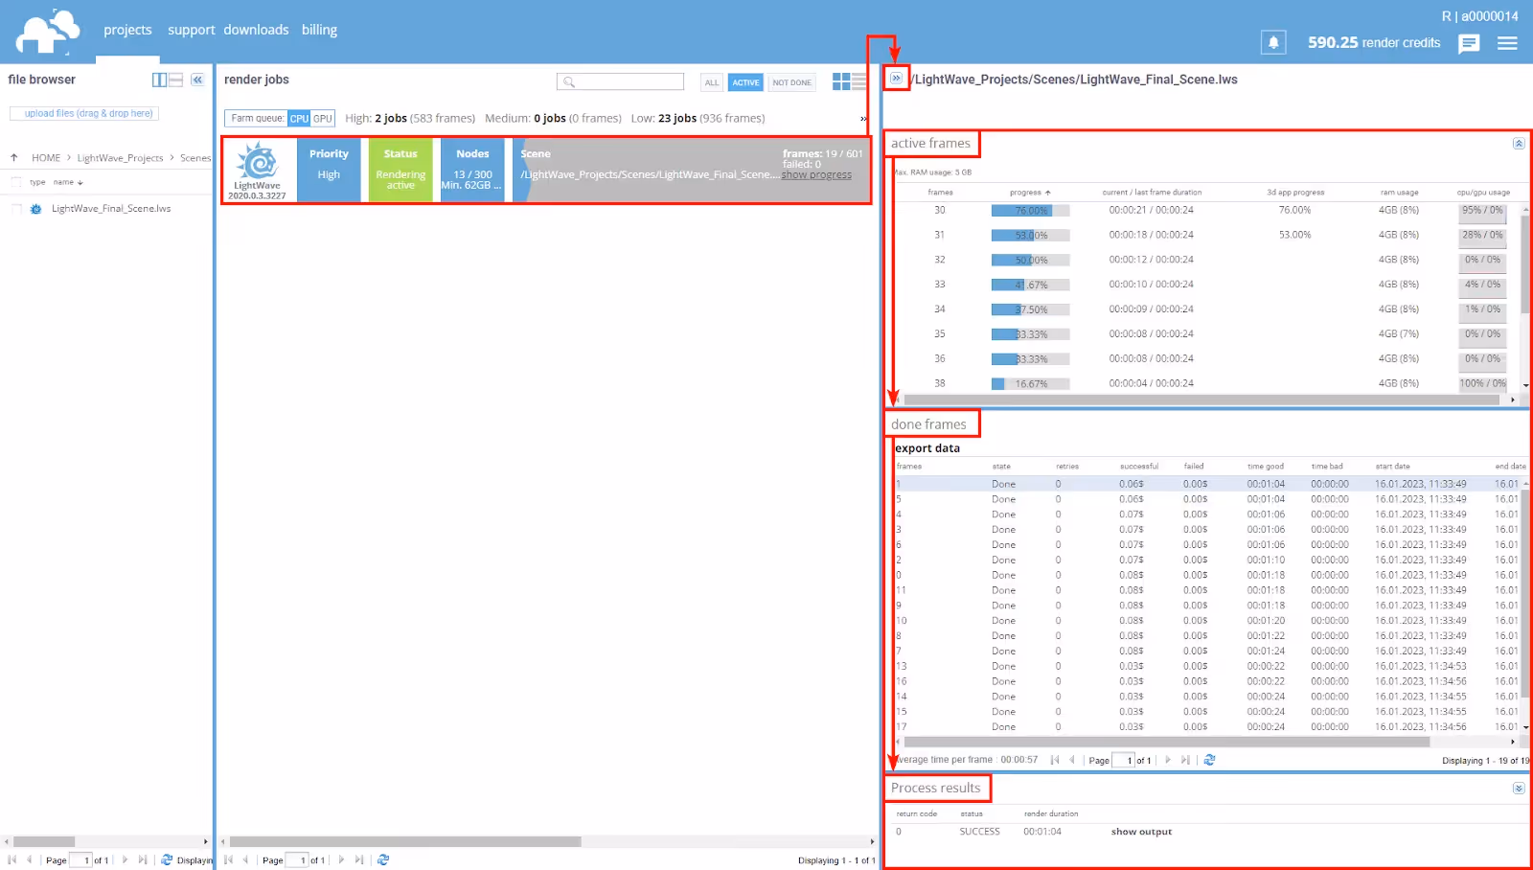The height and width of the screenshot is (870, 1533).
Task: Go to first page in render jobs
Action: 229,859
